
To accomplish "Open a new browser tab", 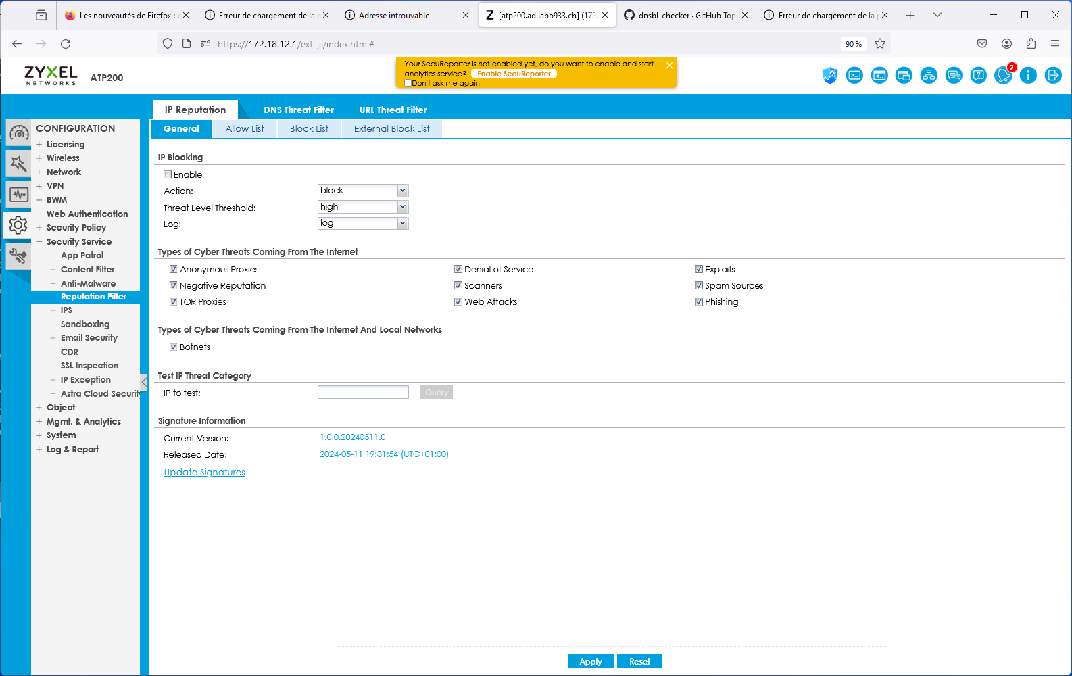I will click(910, 15).
